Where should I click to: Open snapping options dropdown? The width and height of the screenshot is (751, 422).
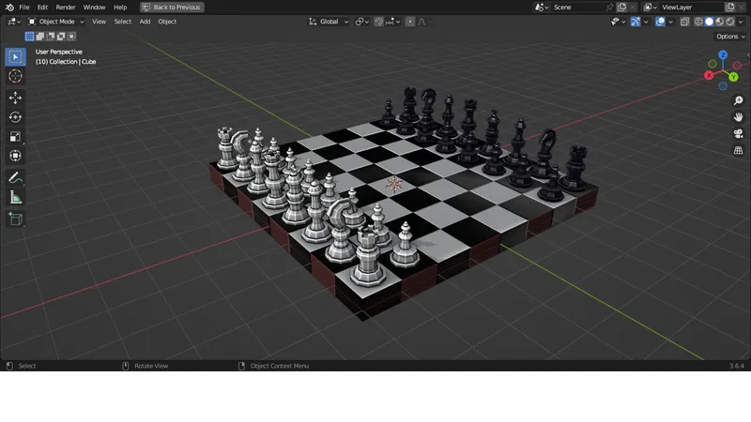point(393,22)
